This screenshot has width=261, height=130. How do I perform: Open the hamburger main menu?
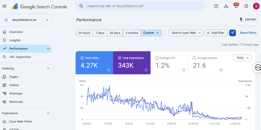(5, 6)
